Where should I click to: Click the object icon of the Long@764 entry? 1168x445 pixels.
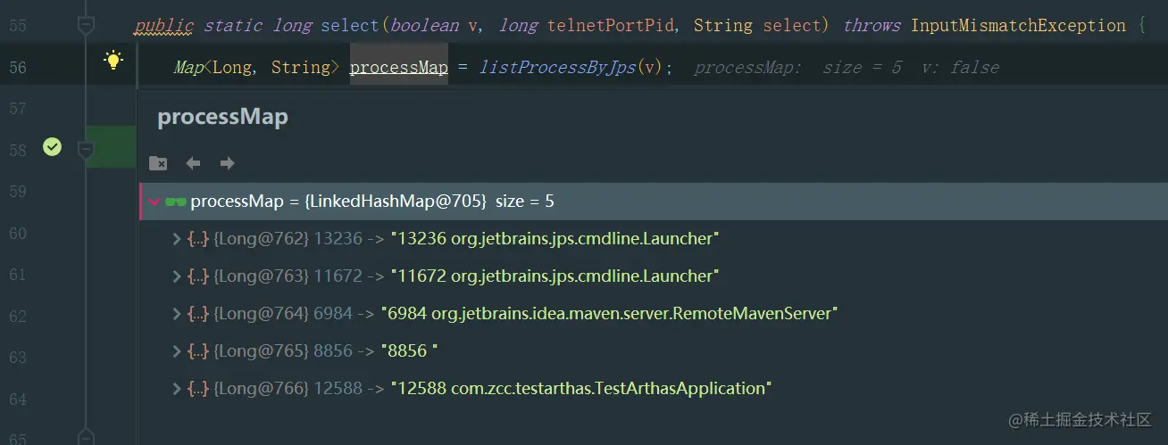[x=198, y=314]
